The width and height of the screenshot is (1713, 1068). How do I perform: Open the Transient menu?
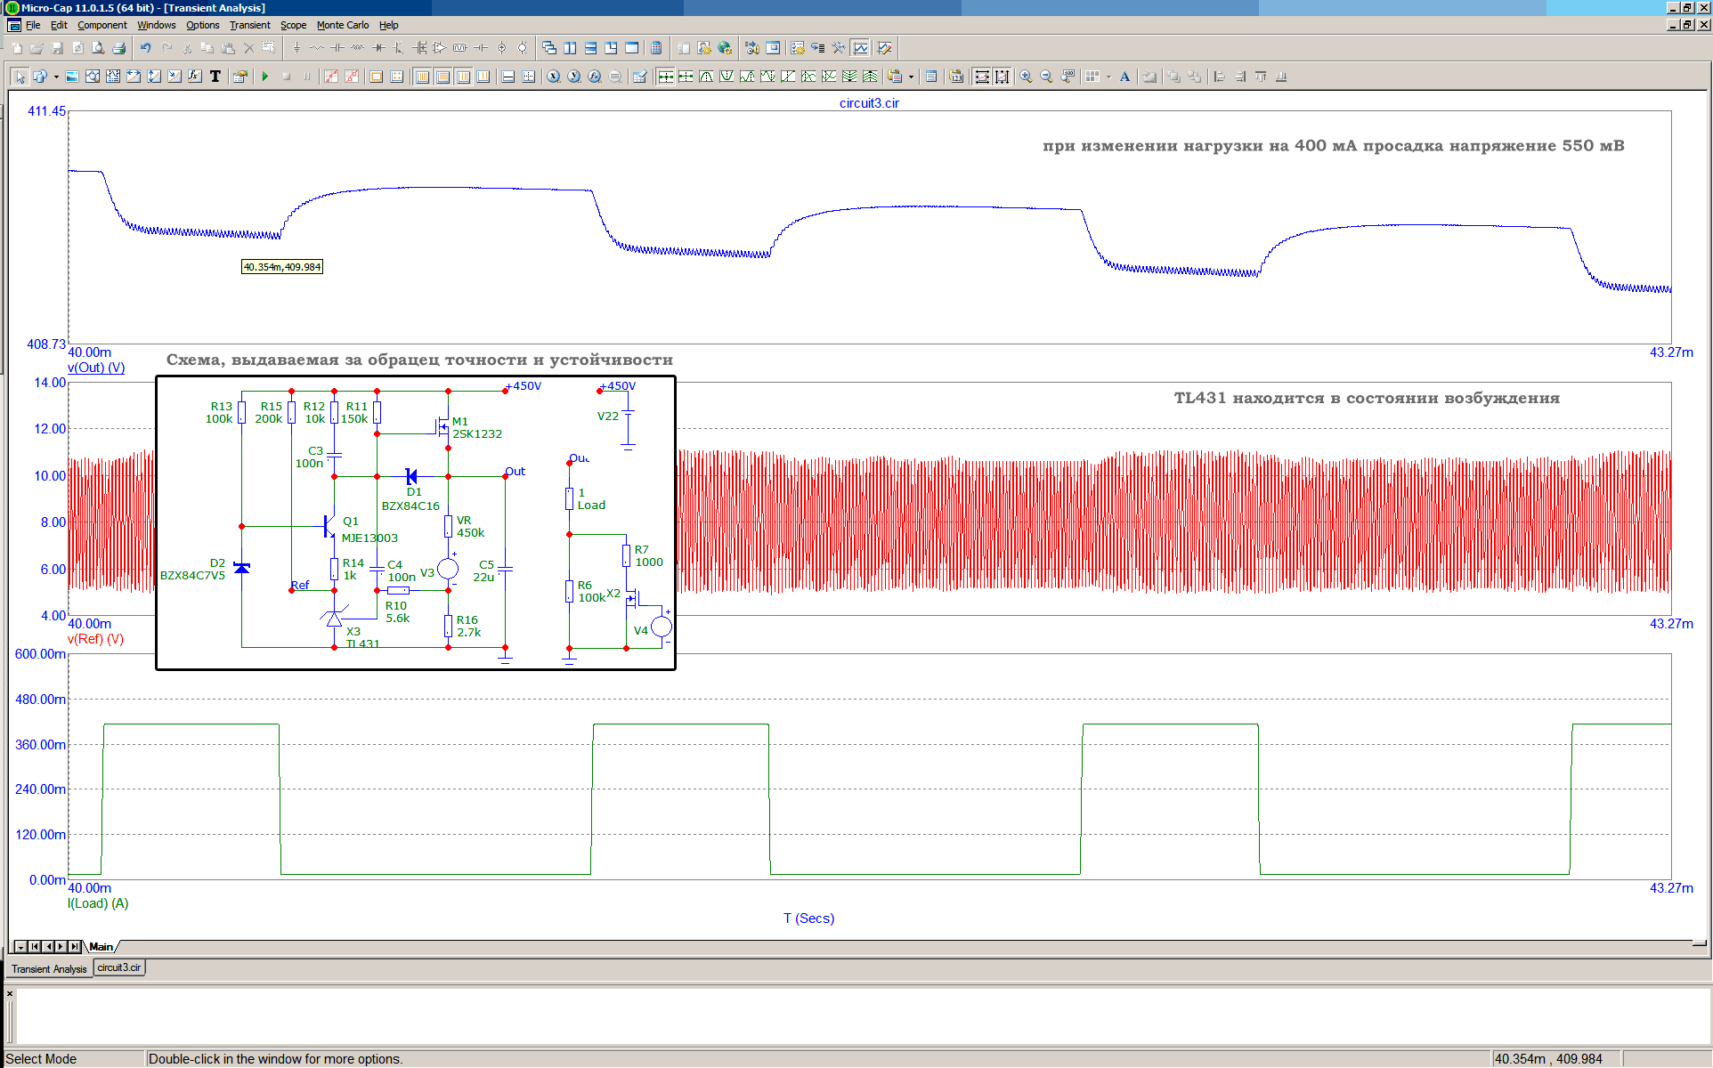[x=249, y=25]
